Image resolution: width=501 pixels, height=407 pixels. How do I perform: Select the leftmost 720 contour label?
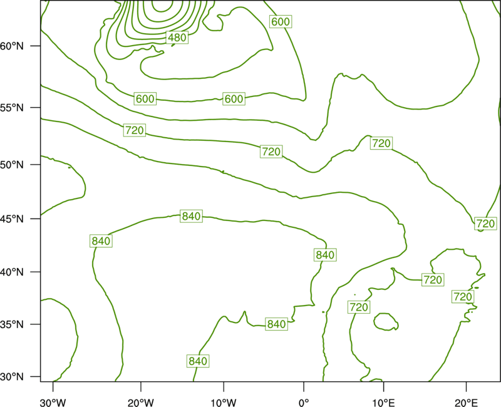click(135, 130)
